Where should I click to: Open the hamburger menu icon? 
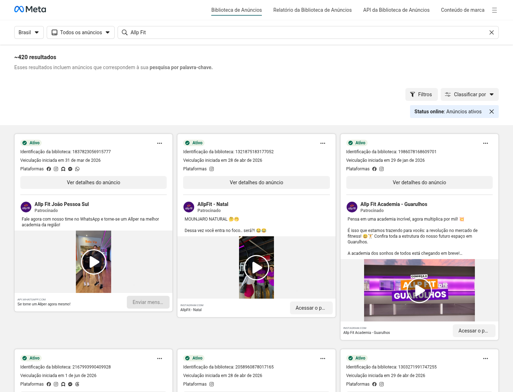(x=494, y=10)
